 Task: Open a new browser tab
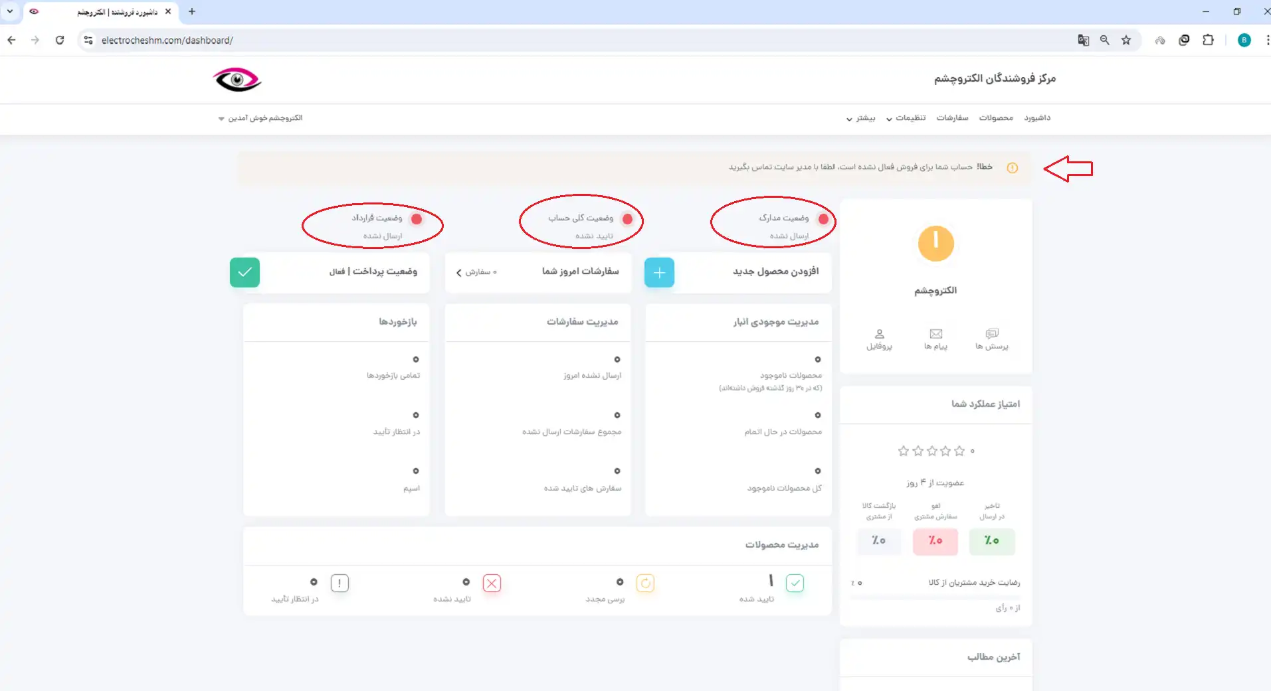pos(192,11)
